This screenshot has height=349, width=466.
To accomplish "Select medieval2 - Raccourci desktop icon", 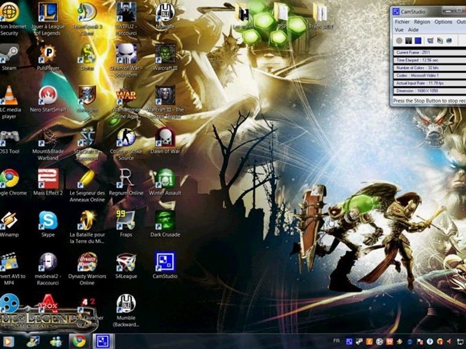I will tap(48, 269).
